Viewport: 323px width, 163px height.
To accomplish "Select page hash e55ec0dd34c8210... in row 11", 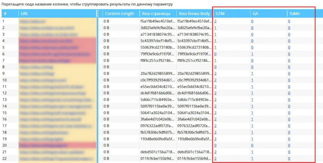I will tap(157, 87).
